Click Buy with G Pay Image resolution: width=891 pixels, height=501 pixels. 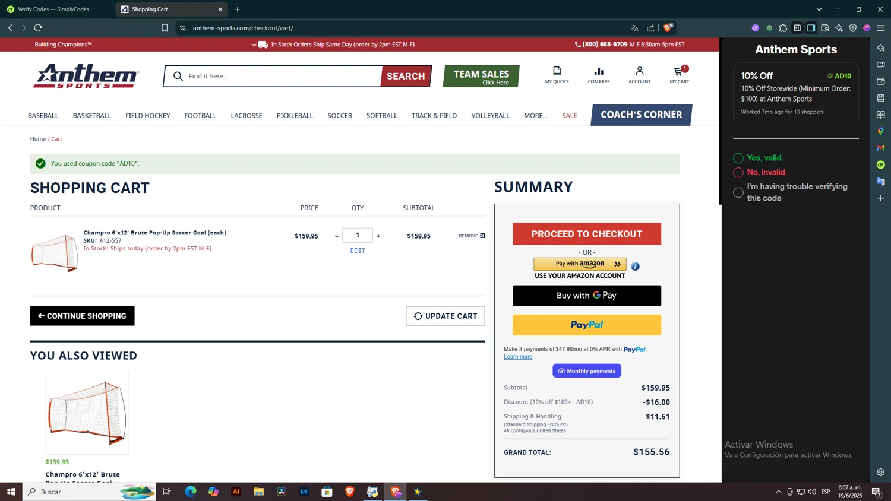coord(587,296)
